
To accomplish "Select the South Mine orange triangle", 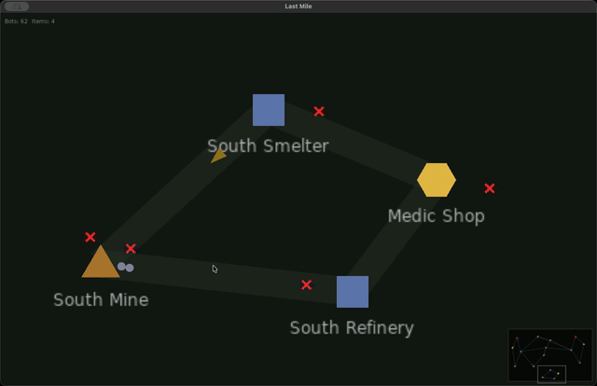I will coord(101,264).
